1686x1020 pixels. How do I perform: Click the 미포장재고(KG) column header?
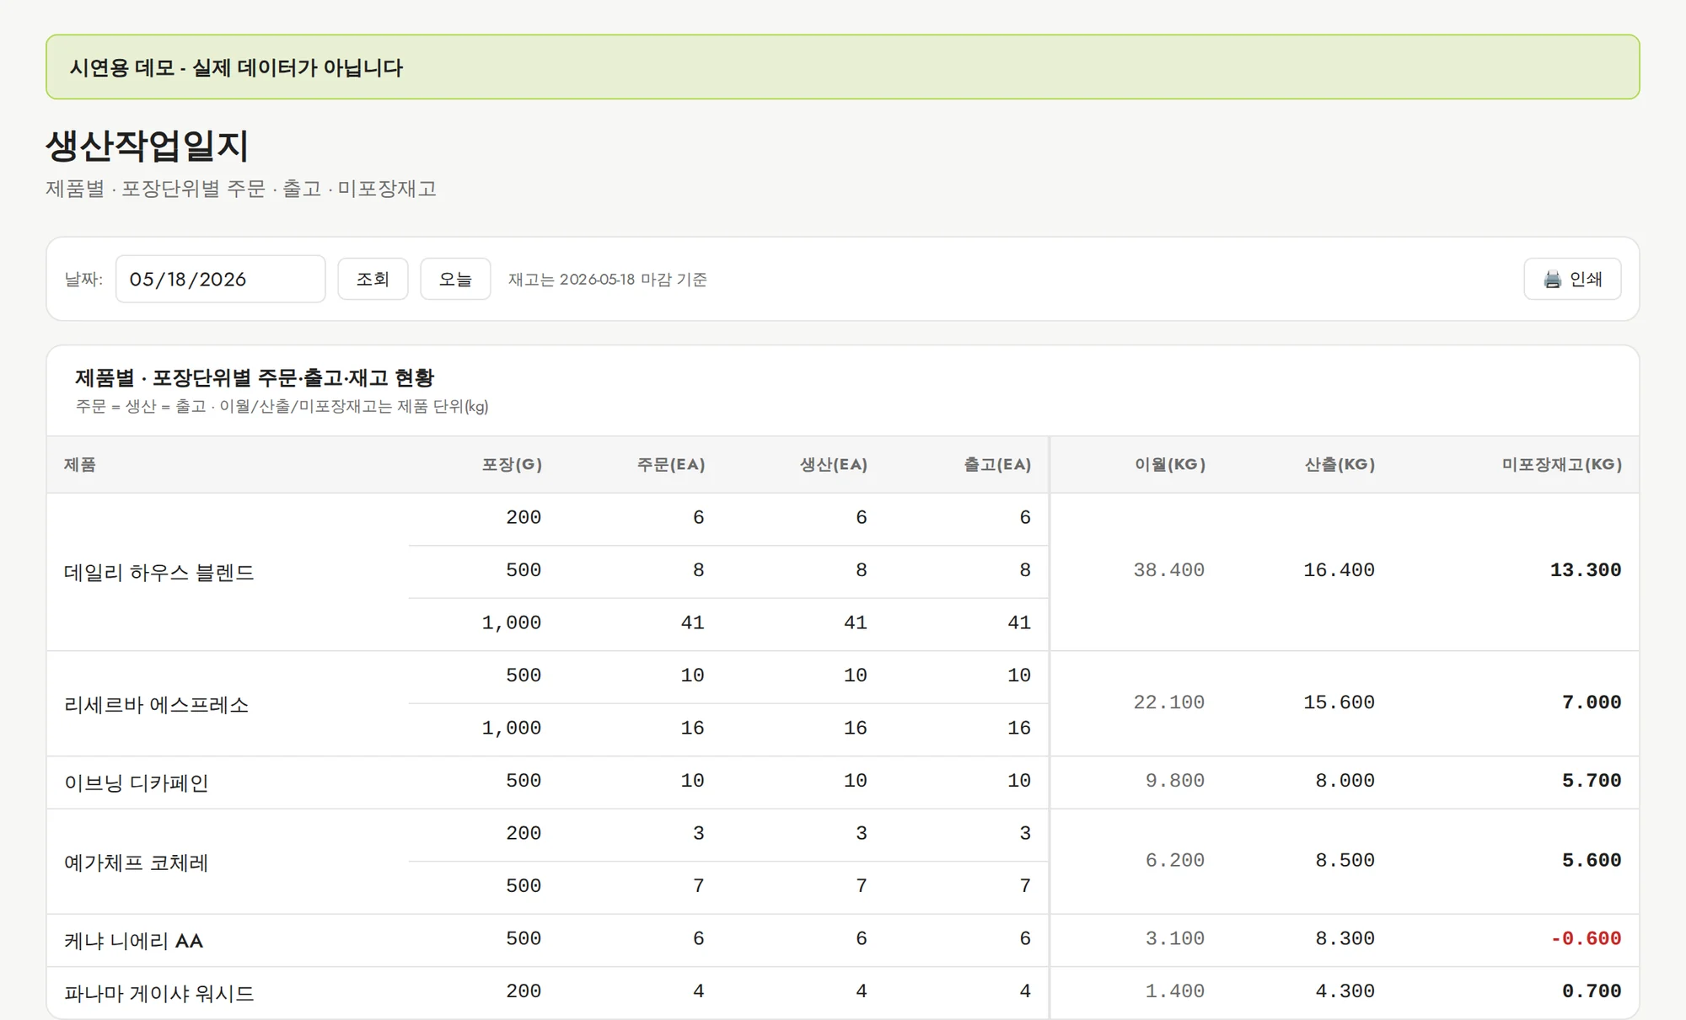pyautogui.click(x=1562, y=464)
